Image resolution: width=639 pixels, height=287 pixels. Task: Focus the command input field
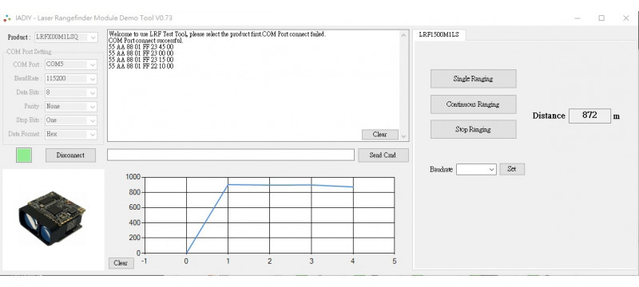coord(231,155)
